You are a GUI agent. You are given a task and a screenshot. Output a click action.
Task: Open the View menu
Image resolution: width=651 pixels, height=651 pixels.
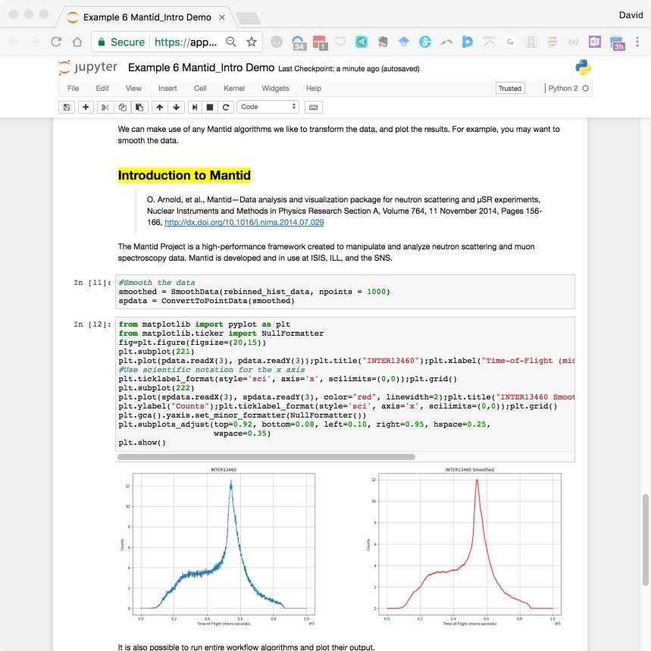pos(133,89)
